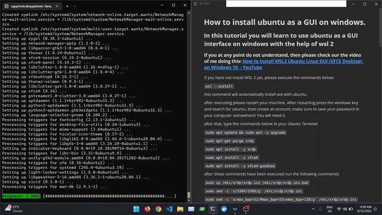Maximize the terminal window
The height and width of the screenshot is (215, 382).
pos(174,5)
